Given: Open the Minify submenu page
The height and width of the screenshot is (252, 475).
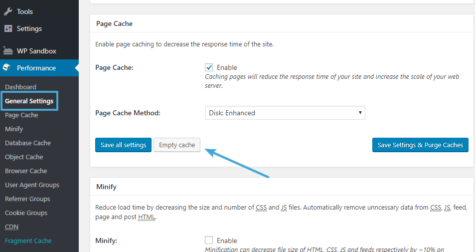Looking at the screenshot, I should click(14, 129).
